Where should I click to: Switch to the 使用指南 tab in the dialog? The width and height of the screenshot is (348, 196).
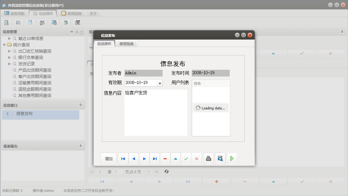[127, 43]
